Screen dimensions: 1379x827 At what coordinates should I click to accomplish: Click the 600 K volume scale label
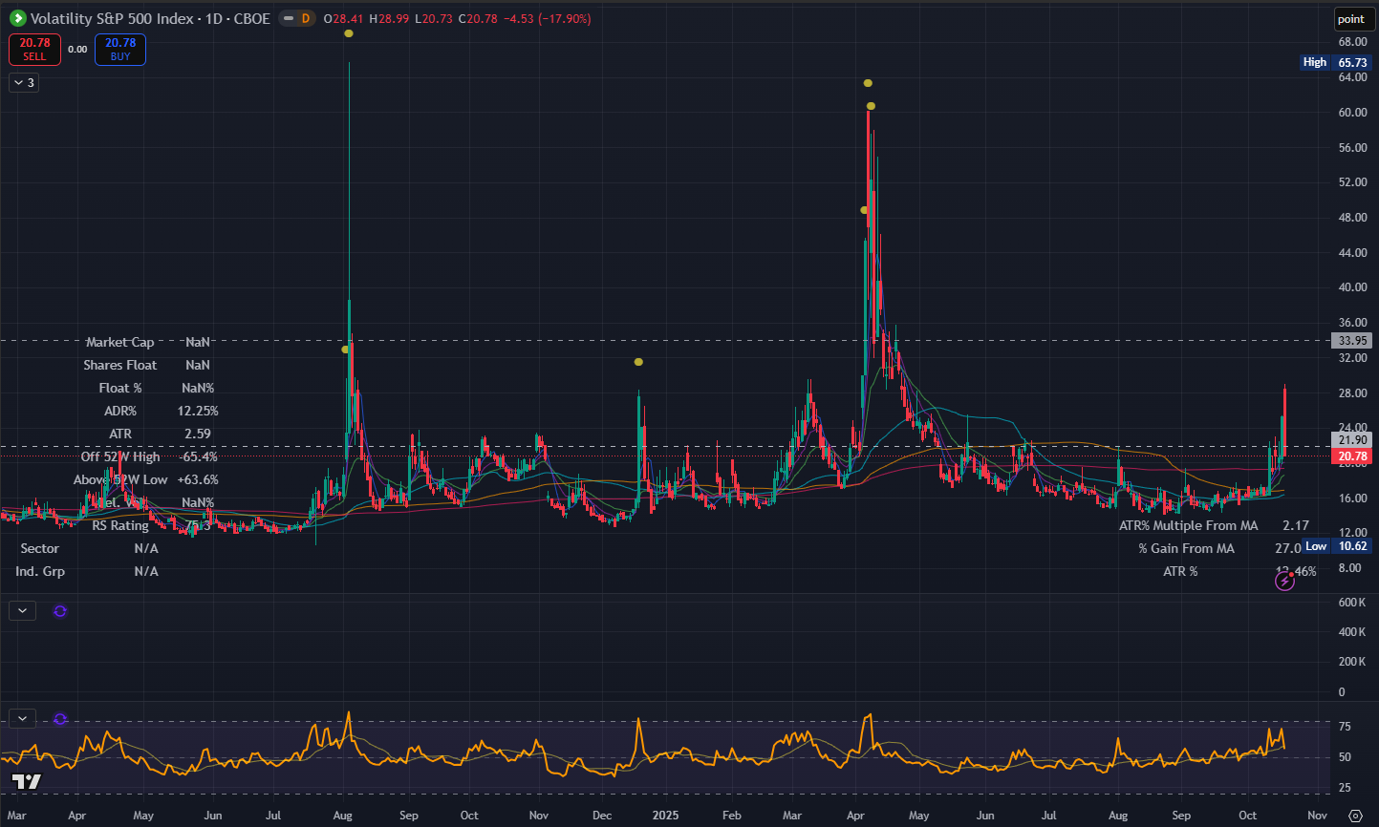(1352, 603)
